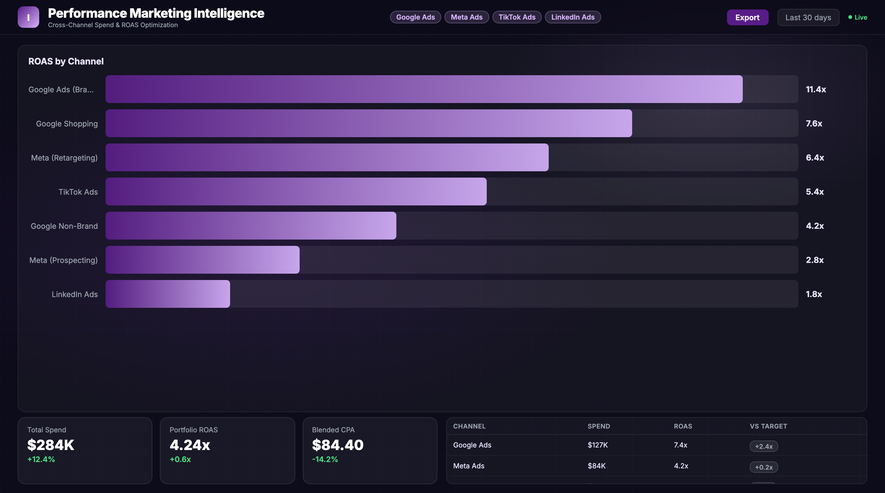Image resolution: width=885 pixels, height=493 pixels.
Task: Select the Meta Ads filter chip
Action: coord(467,17)
